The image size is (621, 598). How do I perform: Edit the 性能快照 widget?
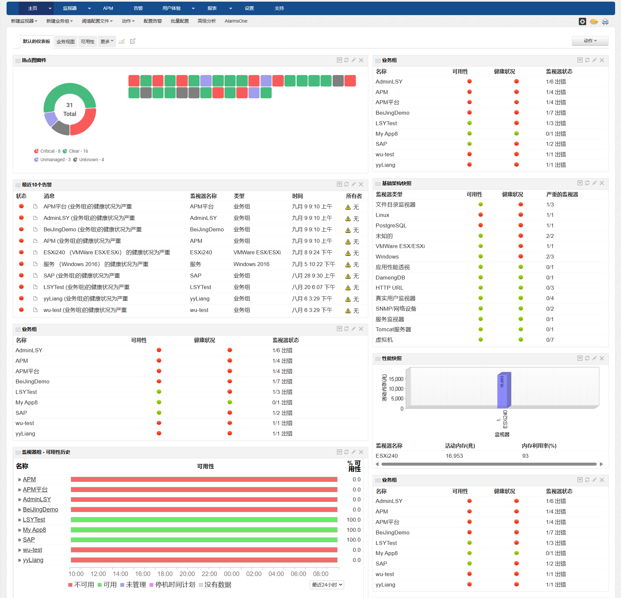coord(594,358)
